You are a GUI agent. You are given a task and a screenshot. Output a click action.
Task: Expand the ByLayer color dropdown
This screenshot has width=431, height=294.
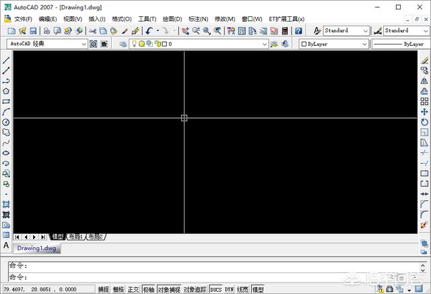click(x=364, y=44)
